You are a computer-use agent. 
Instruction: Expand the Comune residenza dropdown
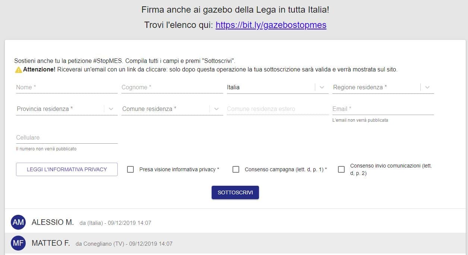coord(216,109)
